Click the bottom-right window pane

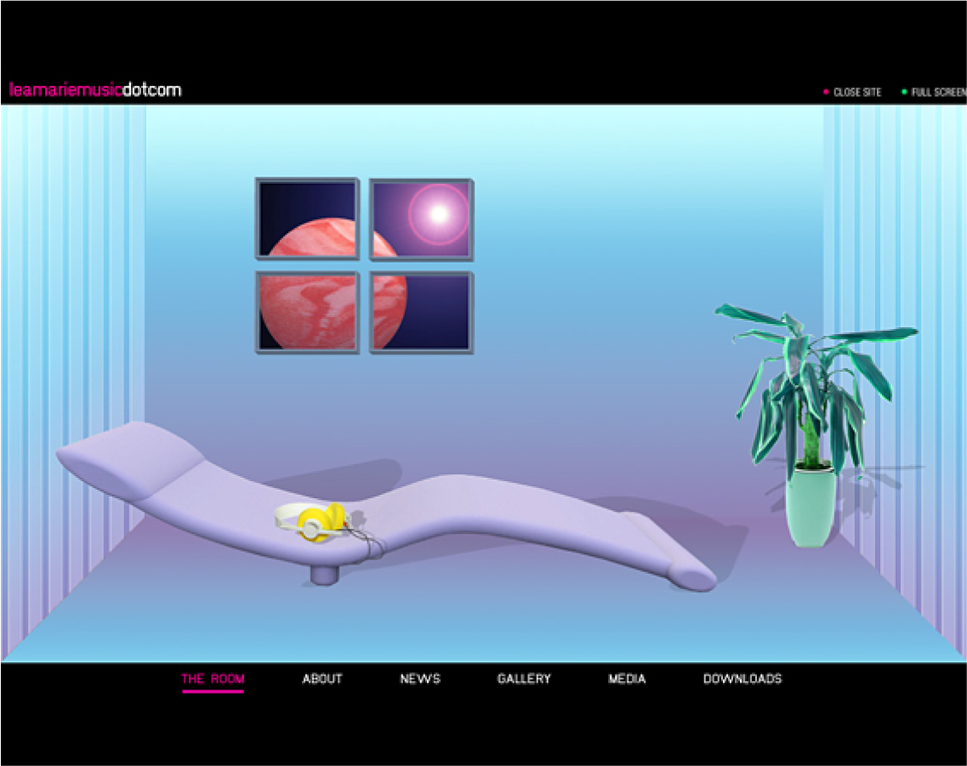click(x=422, y=312)
